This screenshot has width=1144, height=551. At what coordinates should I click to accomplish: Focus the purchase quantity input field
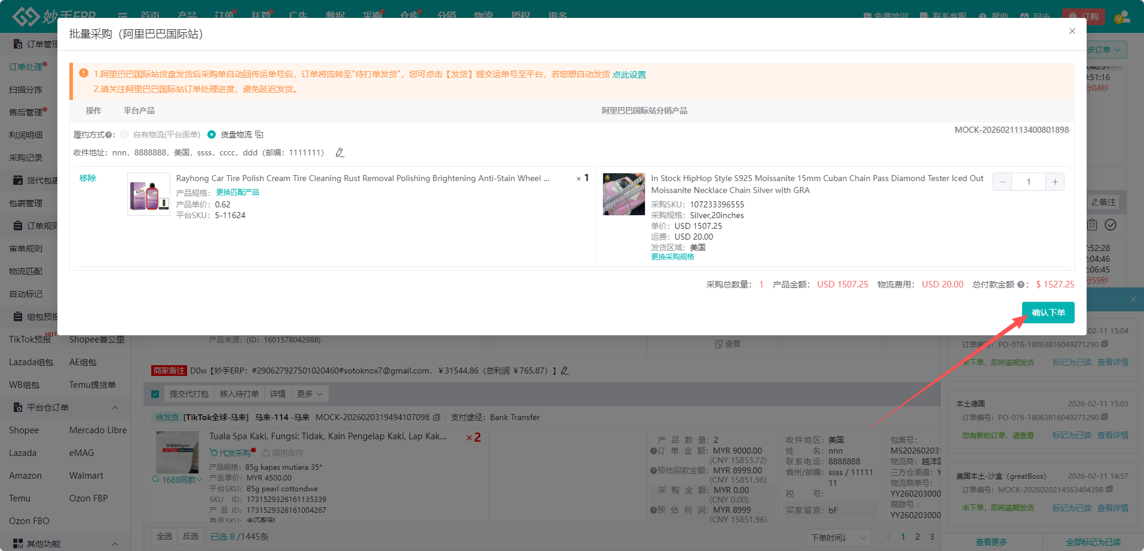pyautogui.click(x=1029, y=182)
